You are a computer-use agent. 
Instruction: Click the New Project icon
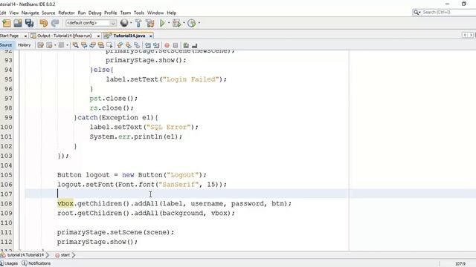tap(7, 23)
